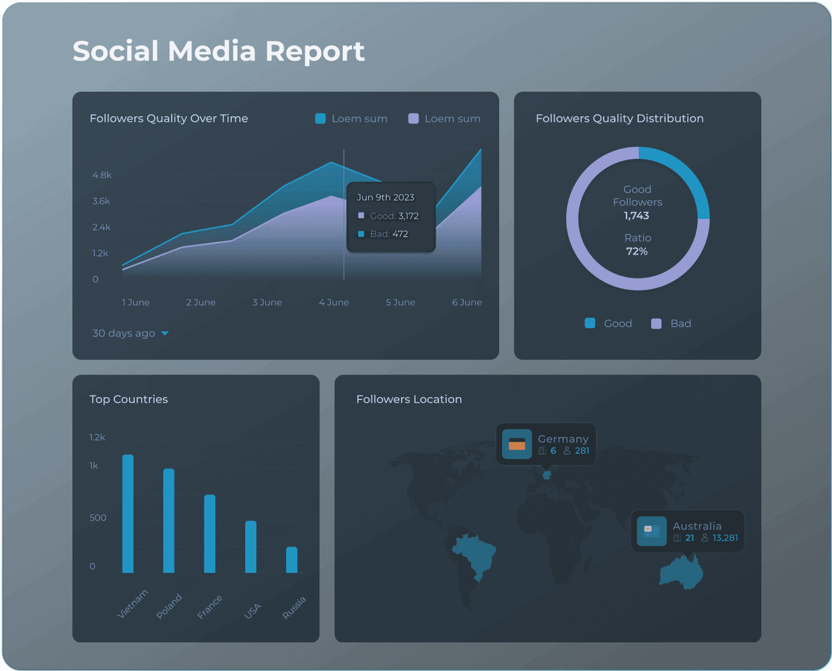
Task: Click the 1 June axis label
Action: pyautogui.click(x=136, y=303)
